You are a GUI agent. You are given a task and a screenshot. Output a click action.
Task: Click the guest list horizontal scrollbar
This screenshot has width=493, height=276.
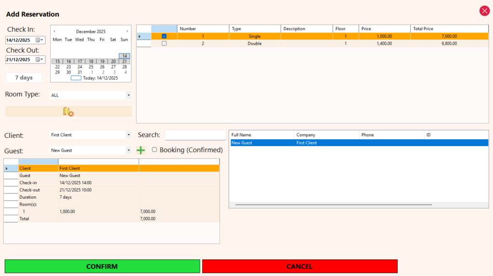(x=333, y=205)
